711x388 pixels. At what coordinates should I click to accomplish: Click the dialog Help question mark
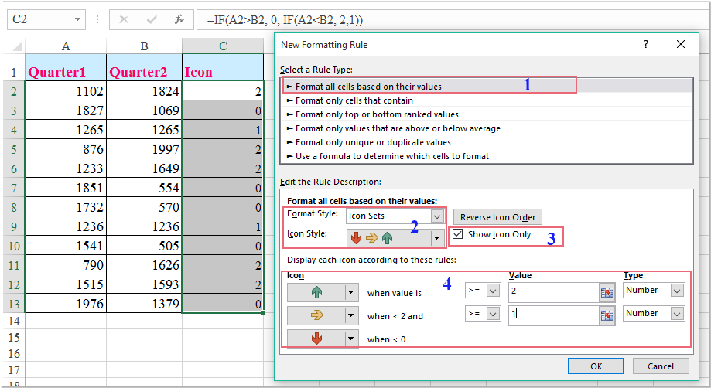pos(646,45)
